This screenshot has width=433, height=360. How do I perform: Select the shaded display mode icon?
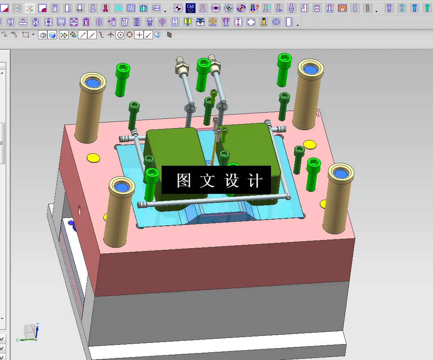42,35
